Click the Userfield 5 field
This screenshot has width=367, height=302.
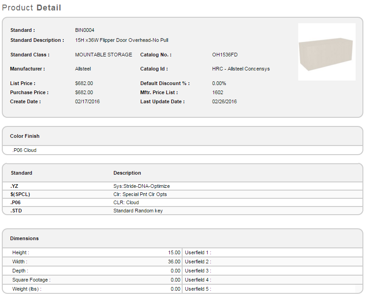[198, 289]
